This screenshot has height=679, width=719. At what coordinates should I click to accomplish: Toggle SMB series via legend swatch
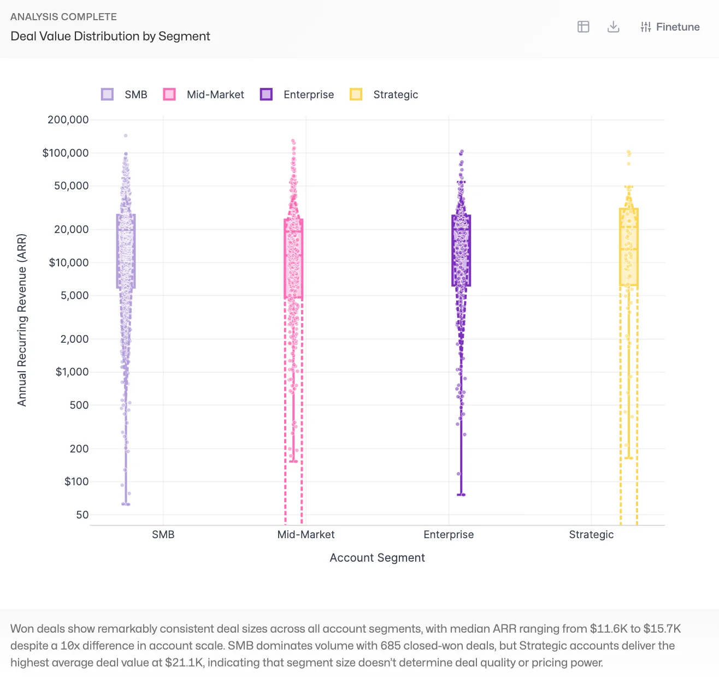click(108, 94)
